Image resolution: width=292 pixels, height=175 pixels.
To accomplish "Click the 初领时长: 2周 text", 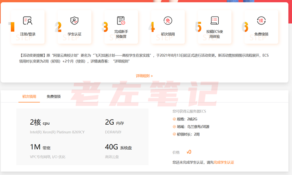I will (188, 134).
